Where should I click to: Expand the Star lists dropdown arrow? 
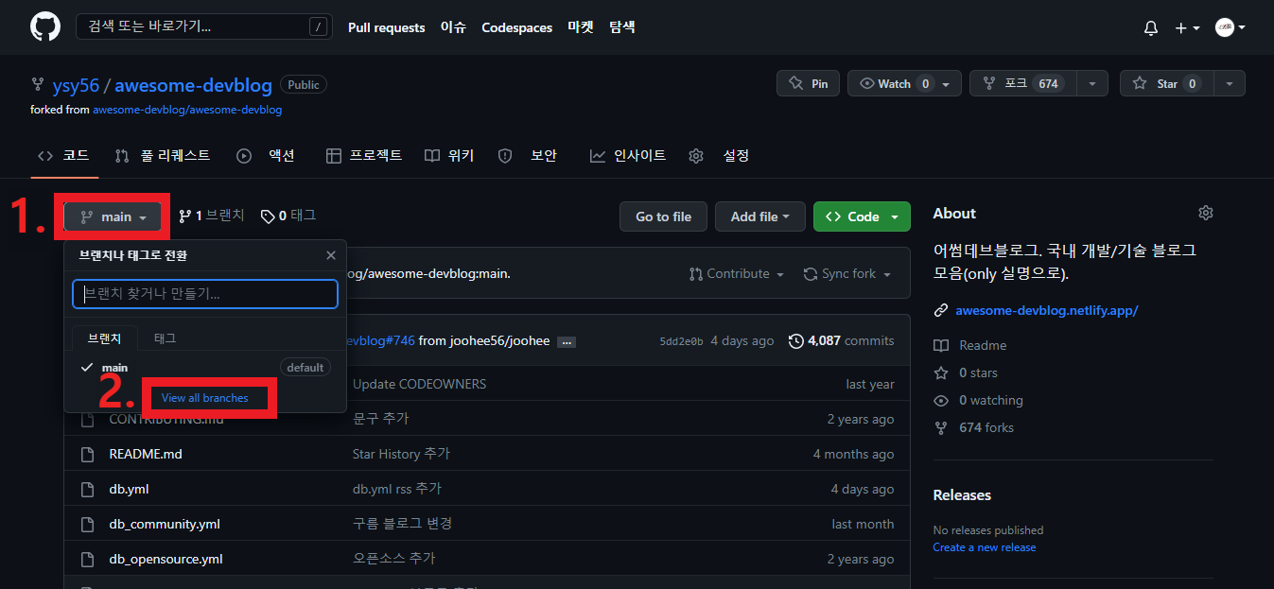click(x=1230, y=83)
